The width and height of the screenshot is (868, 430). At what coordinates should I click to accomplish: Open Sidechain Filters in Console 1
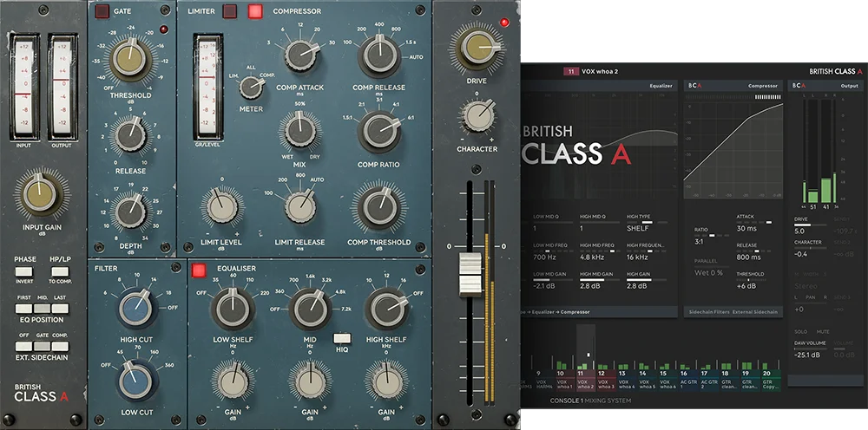(708, 312)
